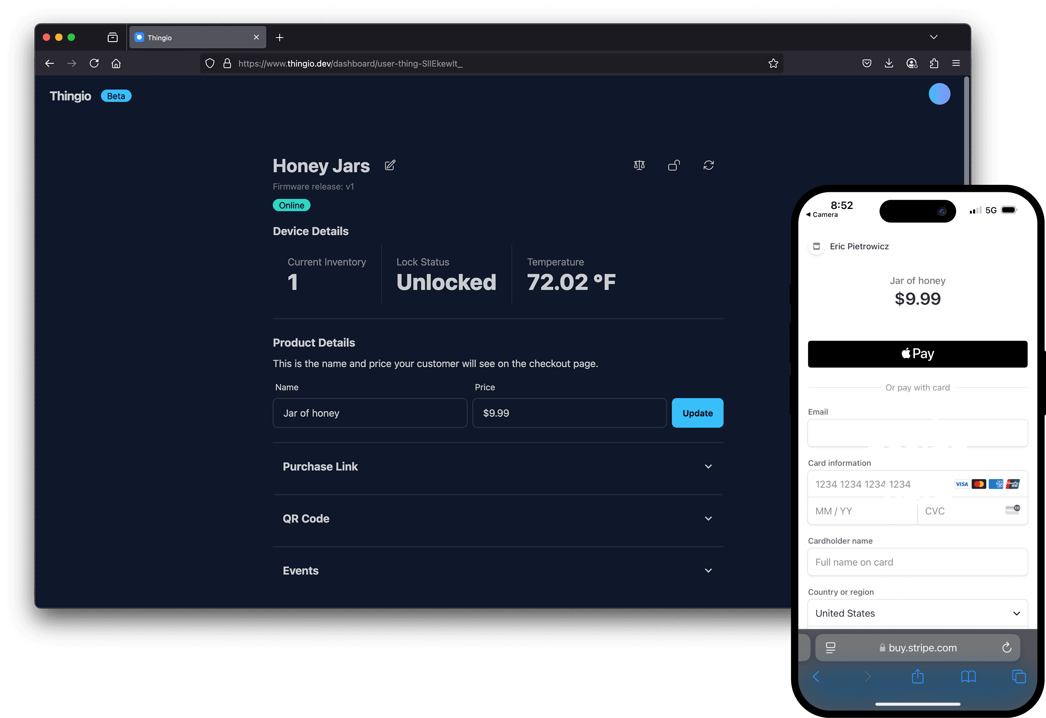Open the user avatar circle
This screenshot has width=1046, height=718.
point(939,94)
